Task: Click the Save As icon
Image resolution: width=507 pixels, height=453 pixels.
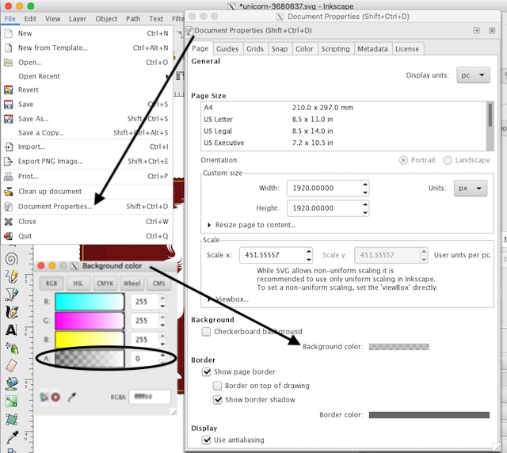Action: coord(9,119)
